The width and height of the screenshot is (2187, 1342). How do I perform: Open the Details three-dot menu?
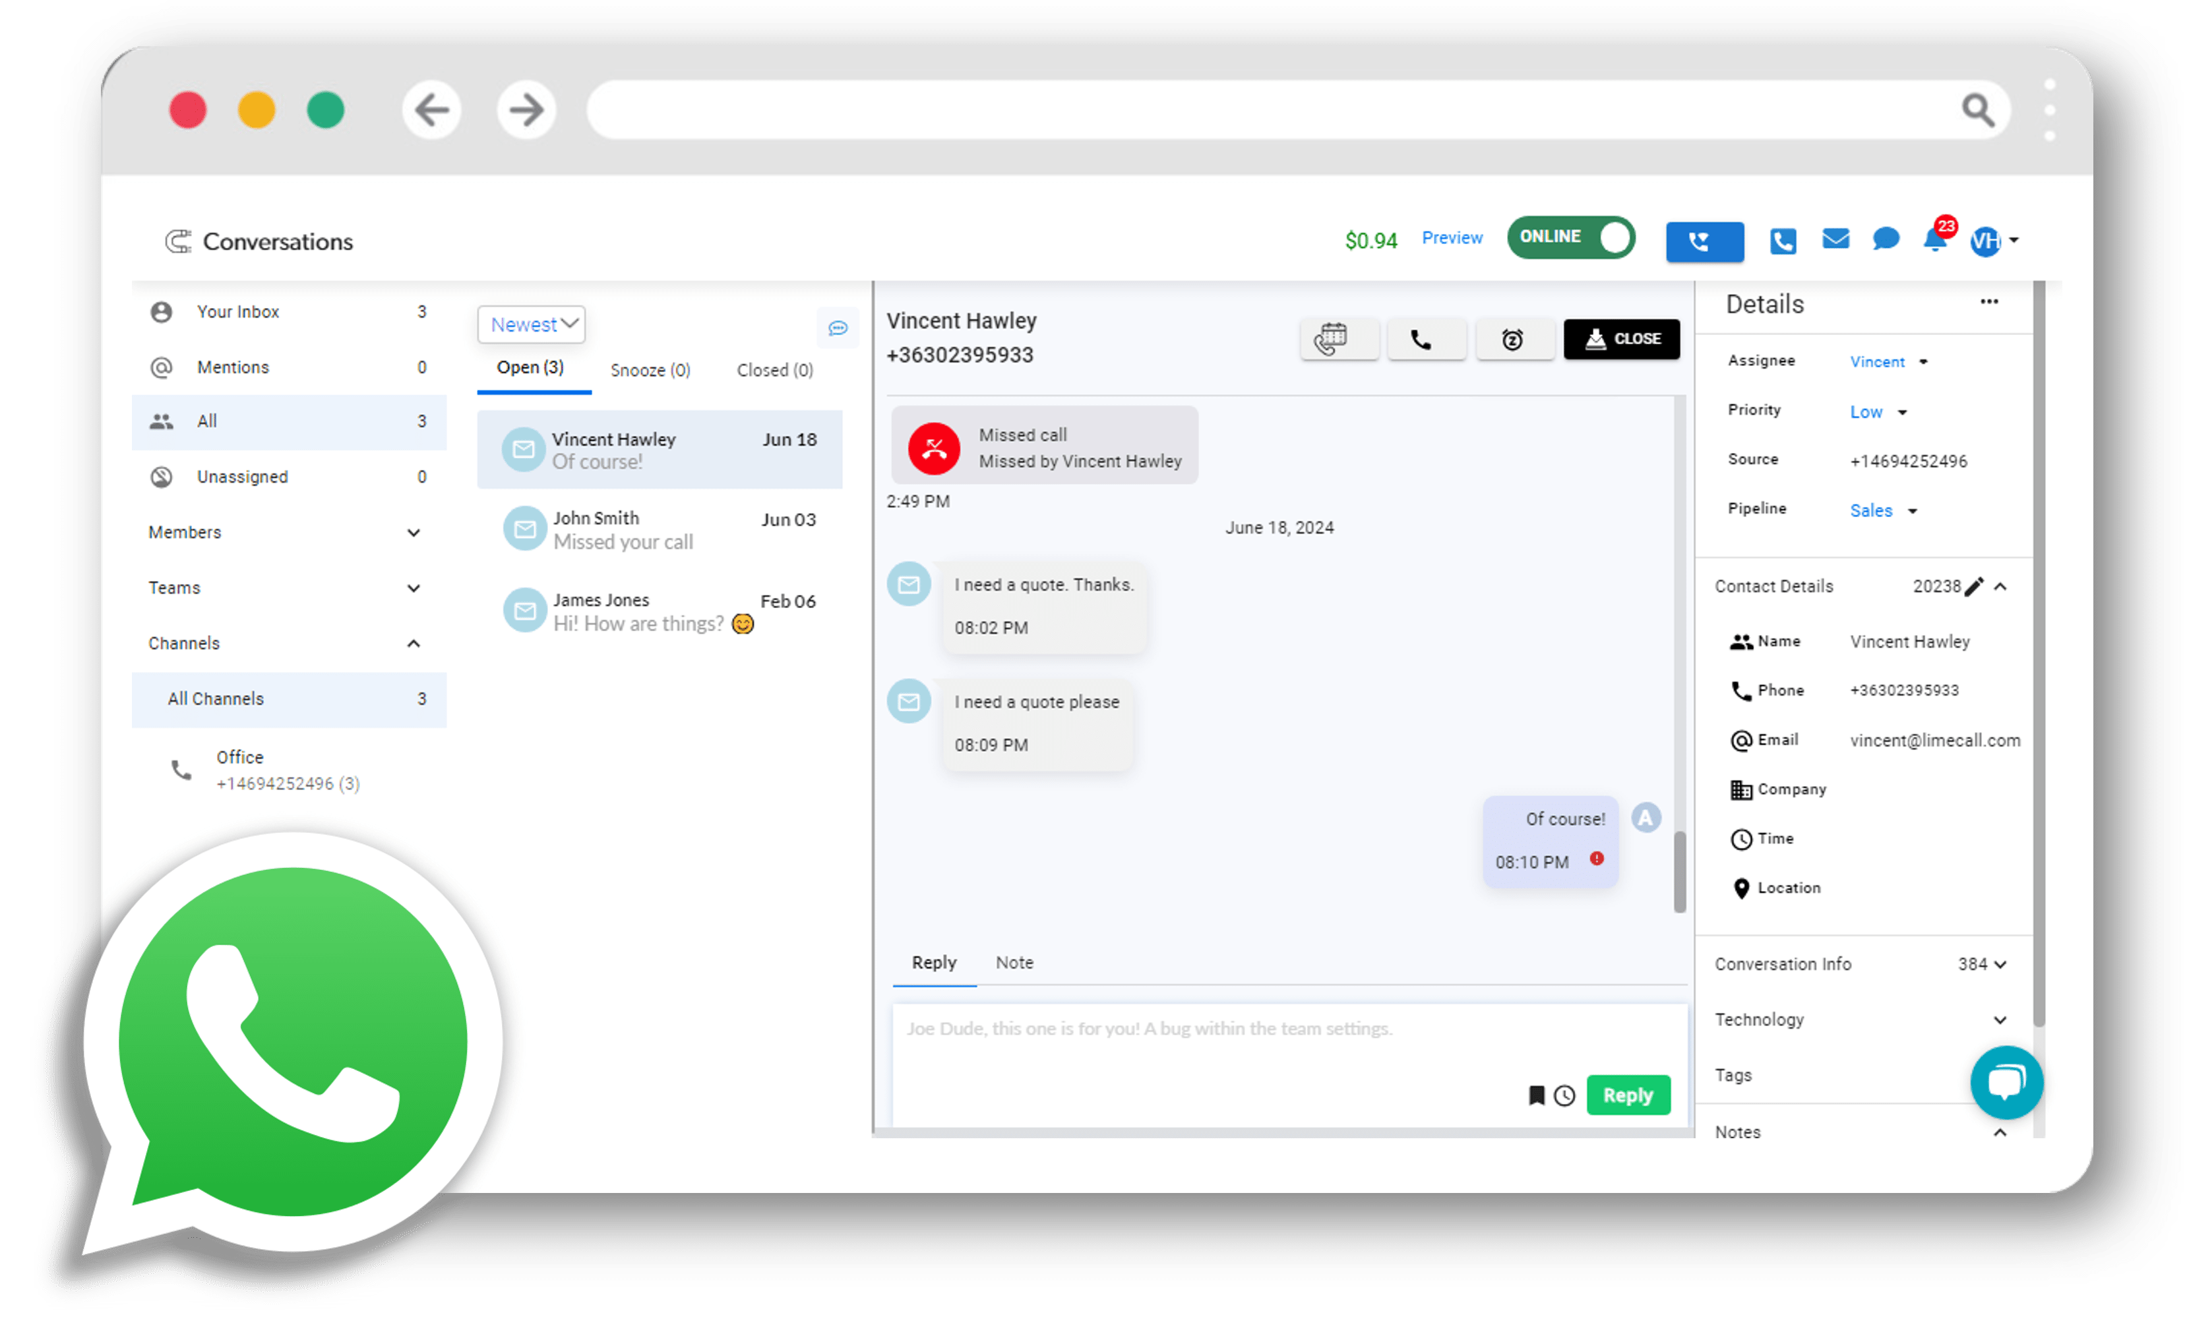tap(1988, 303)
